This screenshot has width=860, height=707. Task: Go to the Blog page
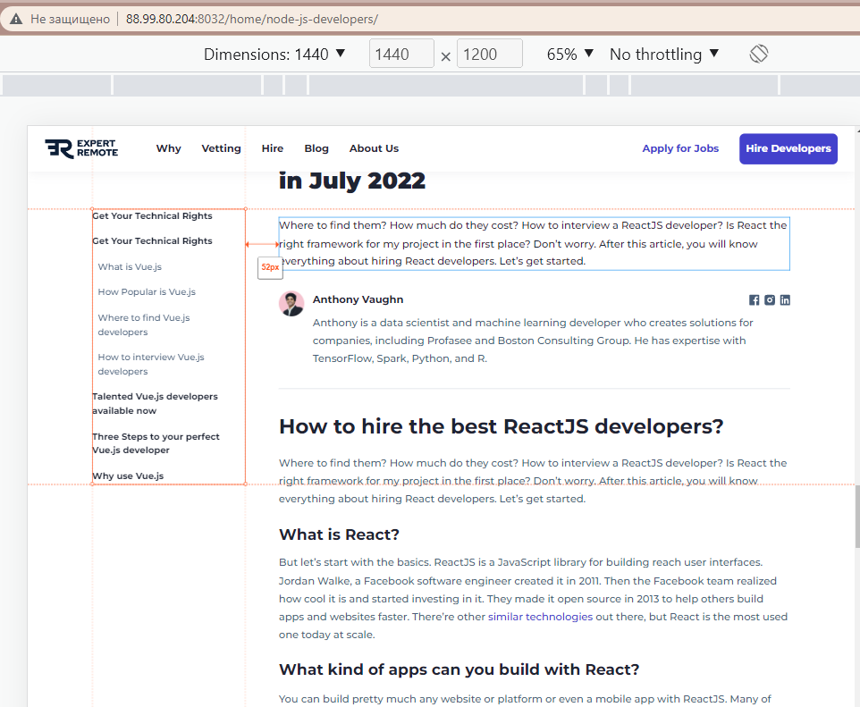click(x=316, y=148)
